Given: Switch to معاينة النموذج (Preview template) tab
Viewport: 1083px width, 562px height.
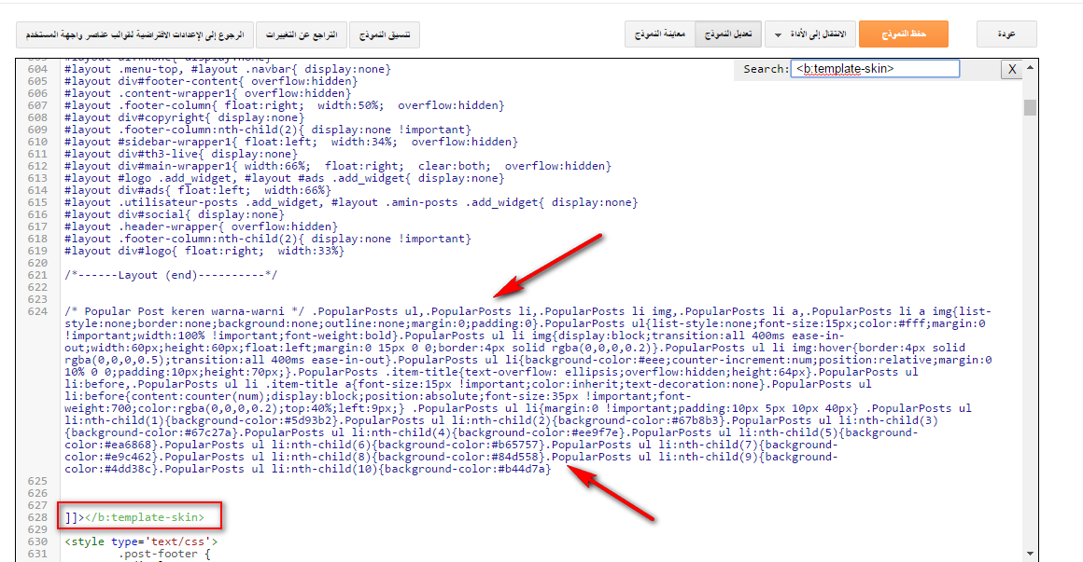Looking at the screenshot, I should tap(660, 34).
